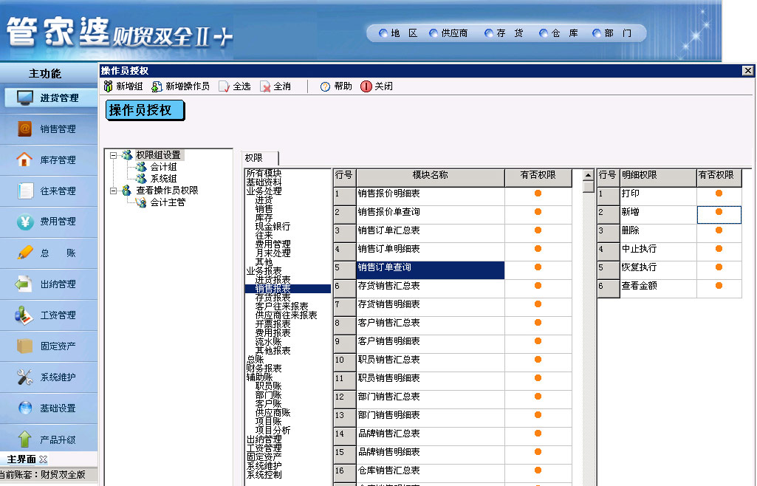This screenshot has height=486, width=757.
Task: Toggle permission for 客户销售汇总表
Action: pos(538,323)
